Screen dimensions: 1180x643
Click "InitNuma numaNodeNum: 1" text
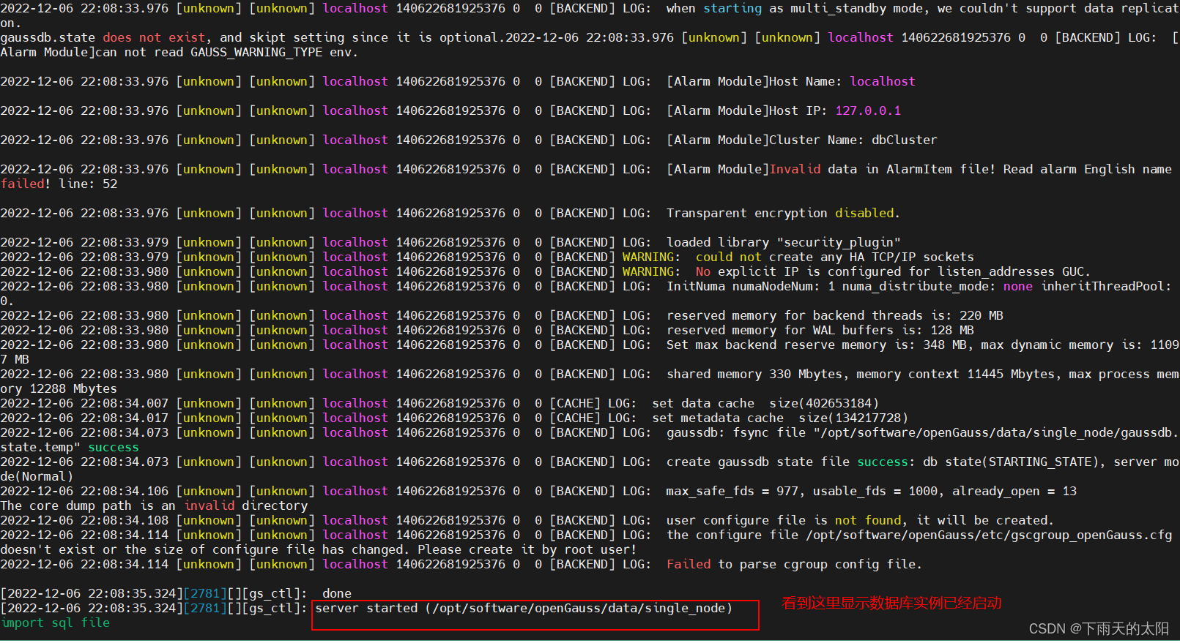[751, 287]
